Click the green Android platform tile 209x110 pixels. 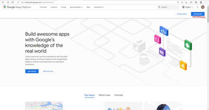[188, 45]
